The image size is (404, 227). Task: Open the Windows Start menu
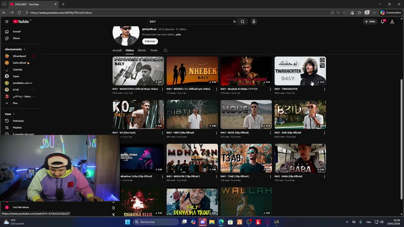(x=128, y=222)
